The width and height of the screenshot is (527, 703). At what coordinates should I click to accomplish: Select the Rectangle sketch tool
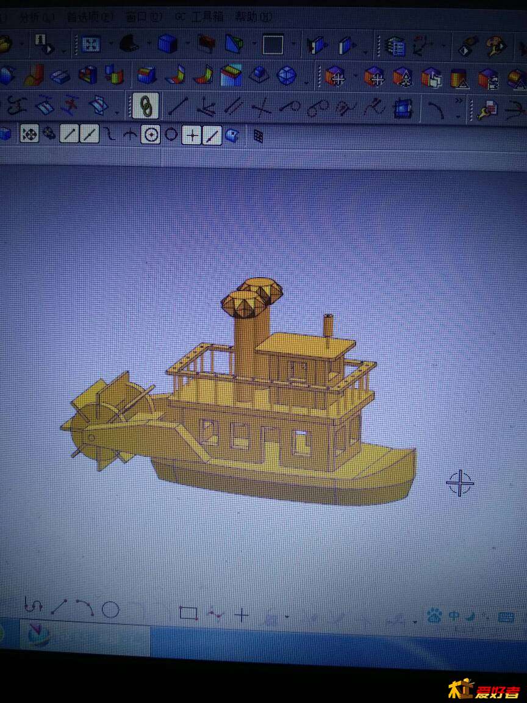tap(188, 613)
